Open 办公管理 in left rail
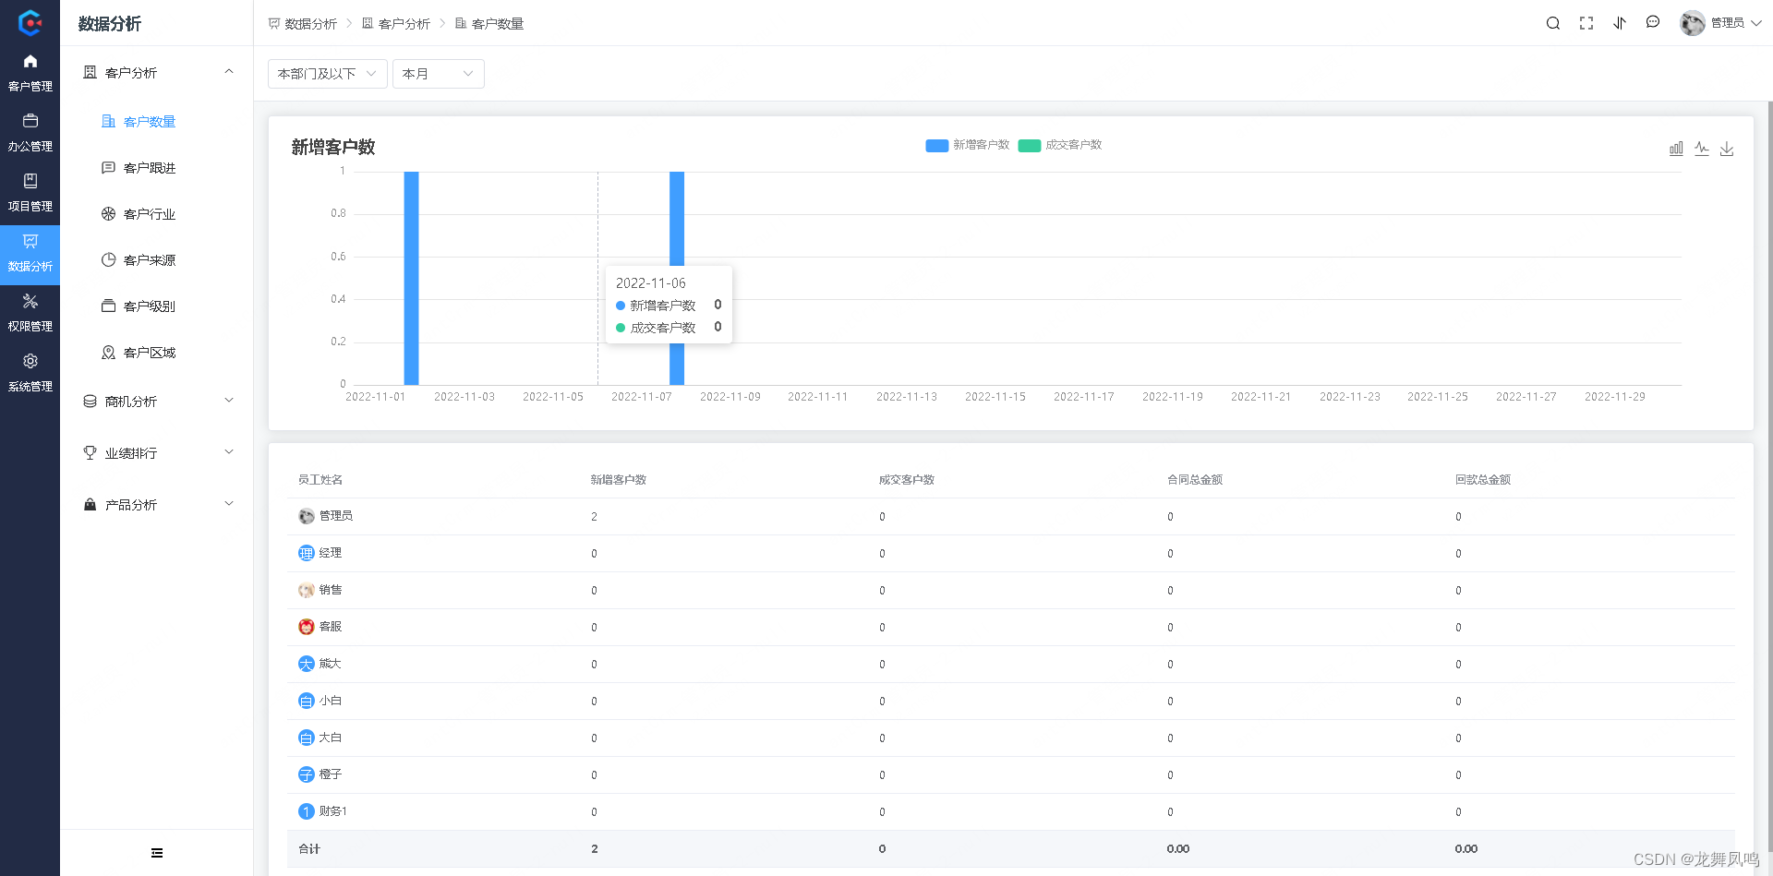The width and height of the screenshot is (1773, 876). point(30,132)
